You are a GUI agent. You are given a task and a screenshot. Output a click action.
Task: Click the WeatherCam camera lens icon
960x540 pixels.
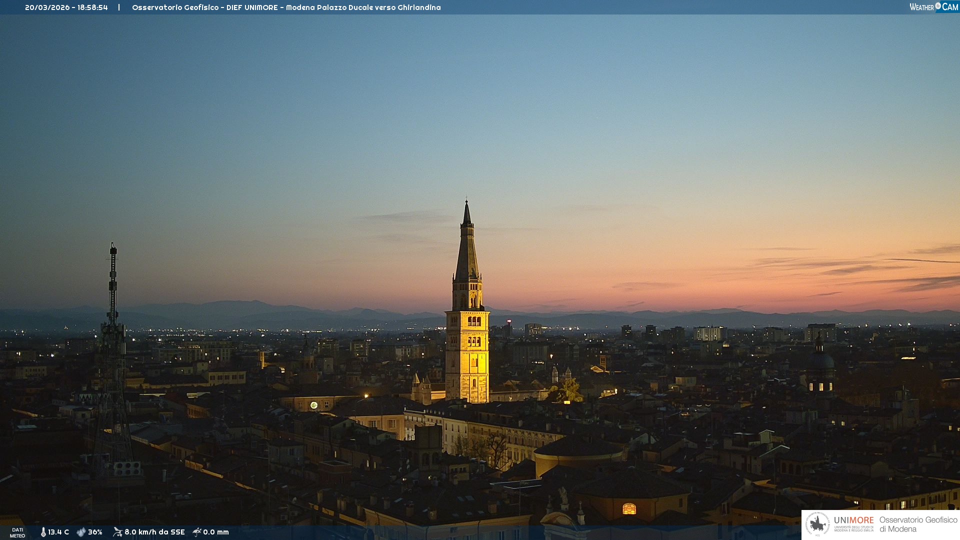[x=938, y=6]
